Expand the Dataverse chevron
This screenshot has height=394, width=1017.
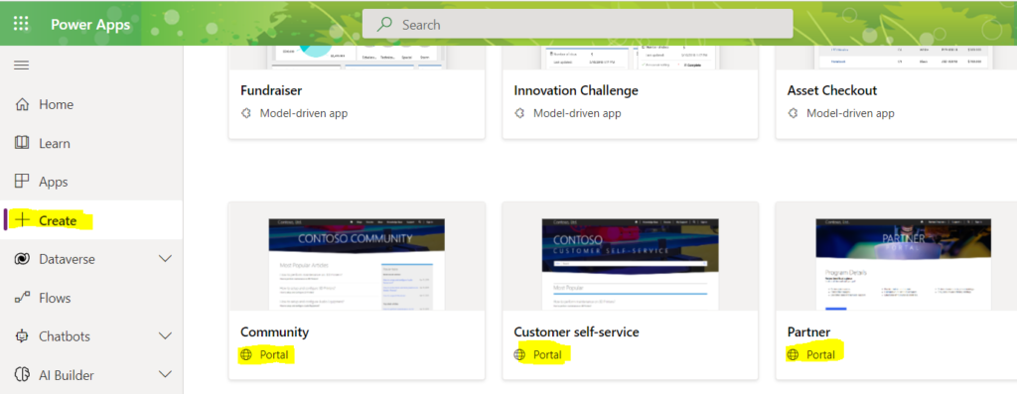166,259
